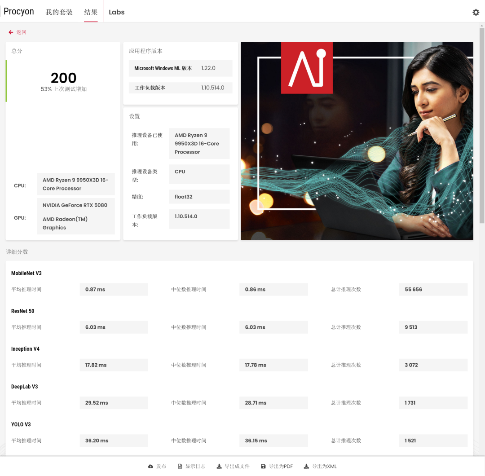The width and height of the screenshot is (485, 476).
Task: Click DeepLab V3 inference count 1 731
Action: [433, 403]
